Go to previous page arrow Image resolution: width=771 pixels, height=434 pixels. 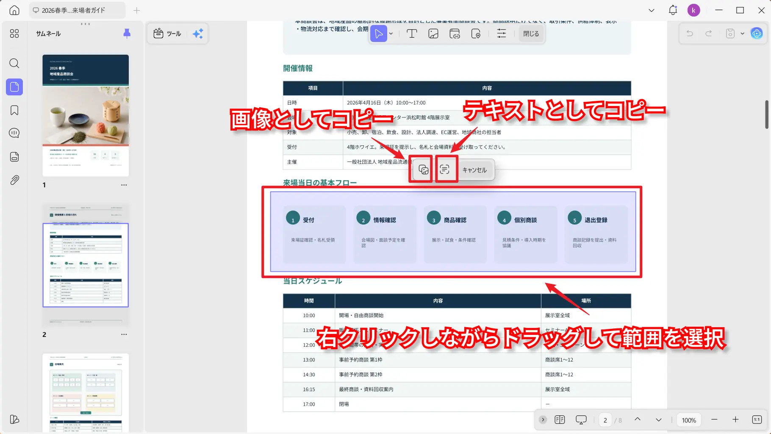tap(638, 420)
